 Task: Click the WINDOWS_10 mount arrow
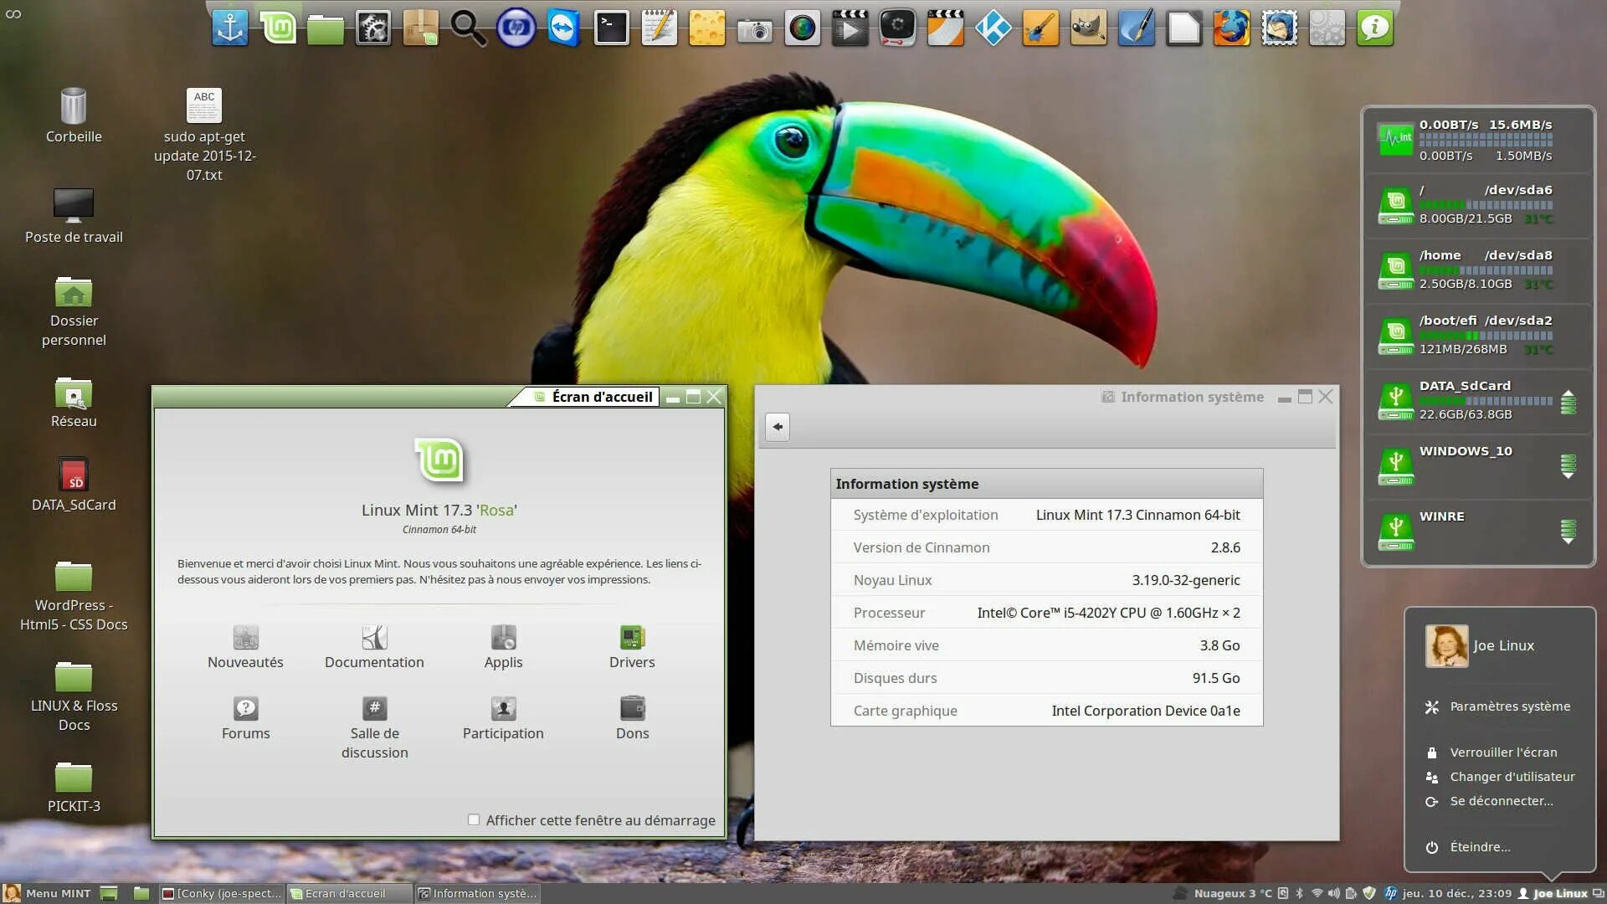coord(1568,465)
